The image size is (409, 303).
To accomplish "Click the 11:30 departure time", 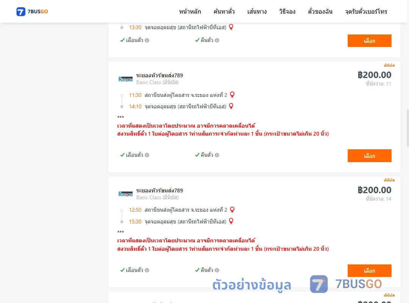I will [x=135, y=95].
